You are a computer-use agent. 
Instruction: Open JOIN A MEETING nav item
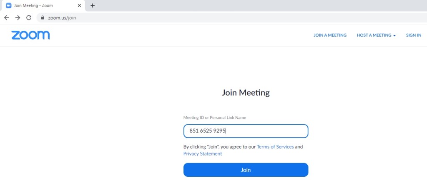[x=330, y=35]
